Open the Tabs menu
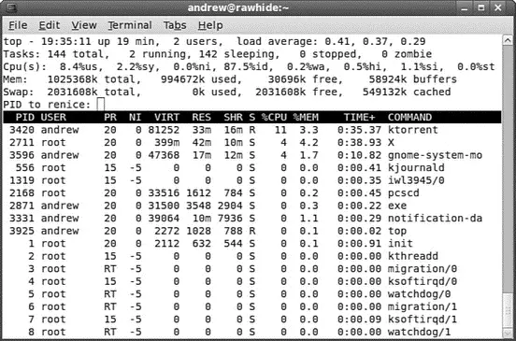The image size is (516, 341). click(175, 25)
